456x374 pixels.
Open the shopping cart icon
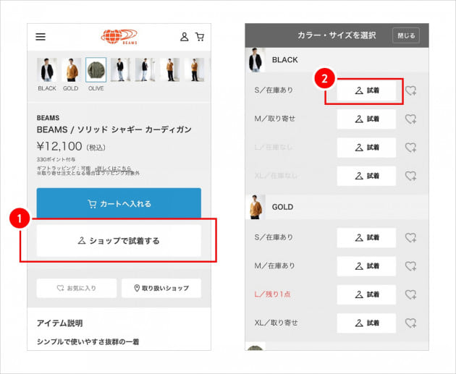click(199, 37)
